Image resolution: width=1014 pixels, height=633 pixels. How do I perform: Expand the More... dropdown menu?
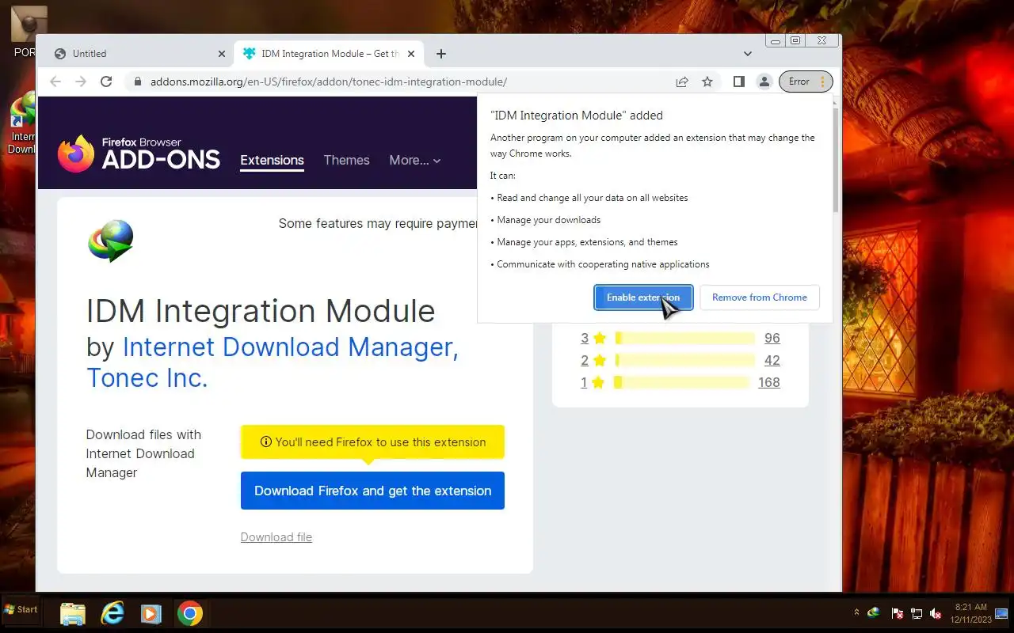(415, 160)
